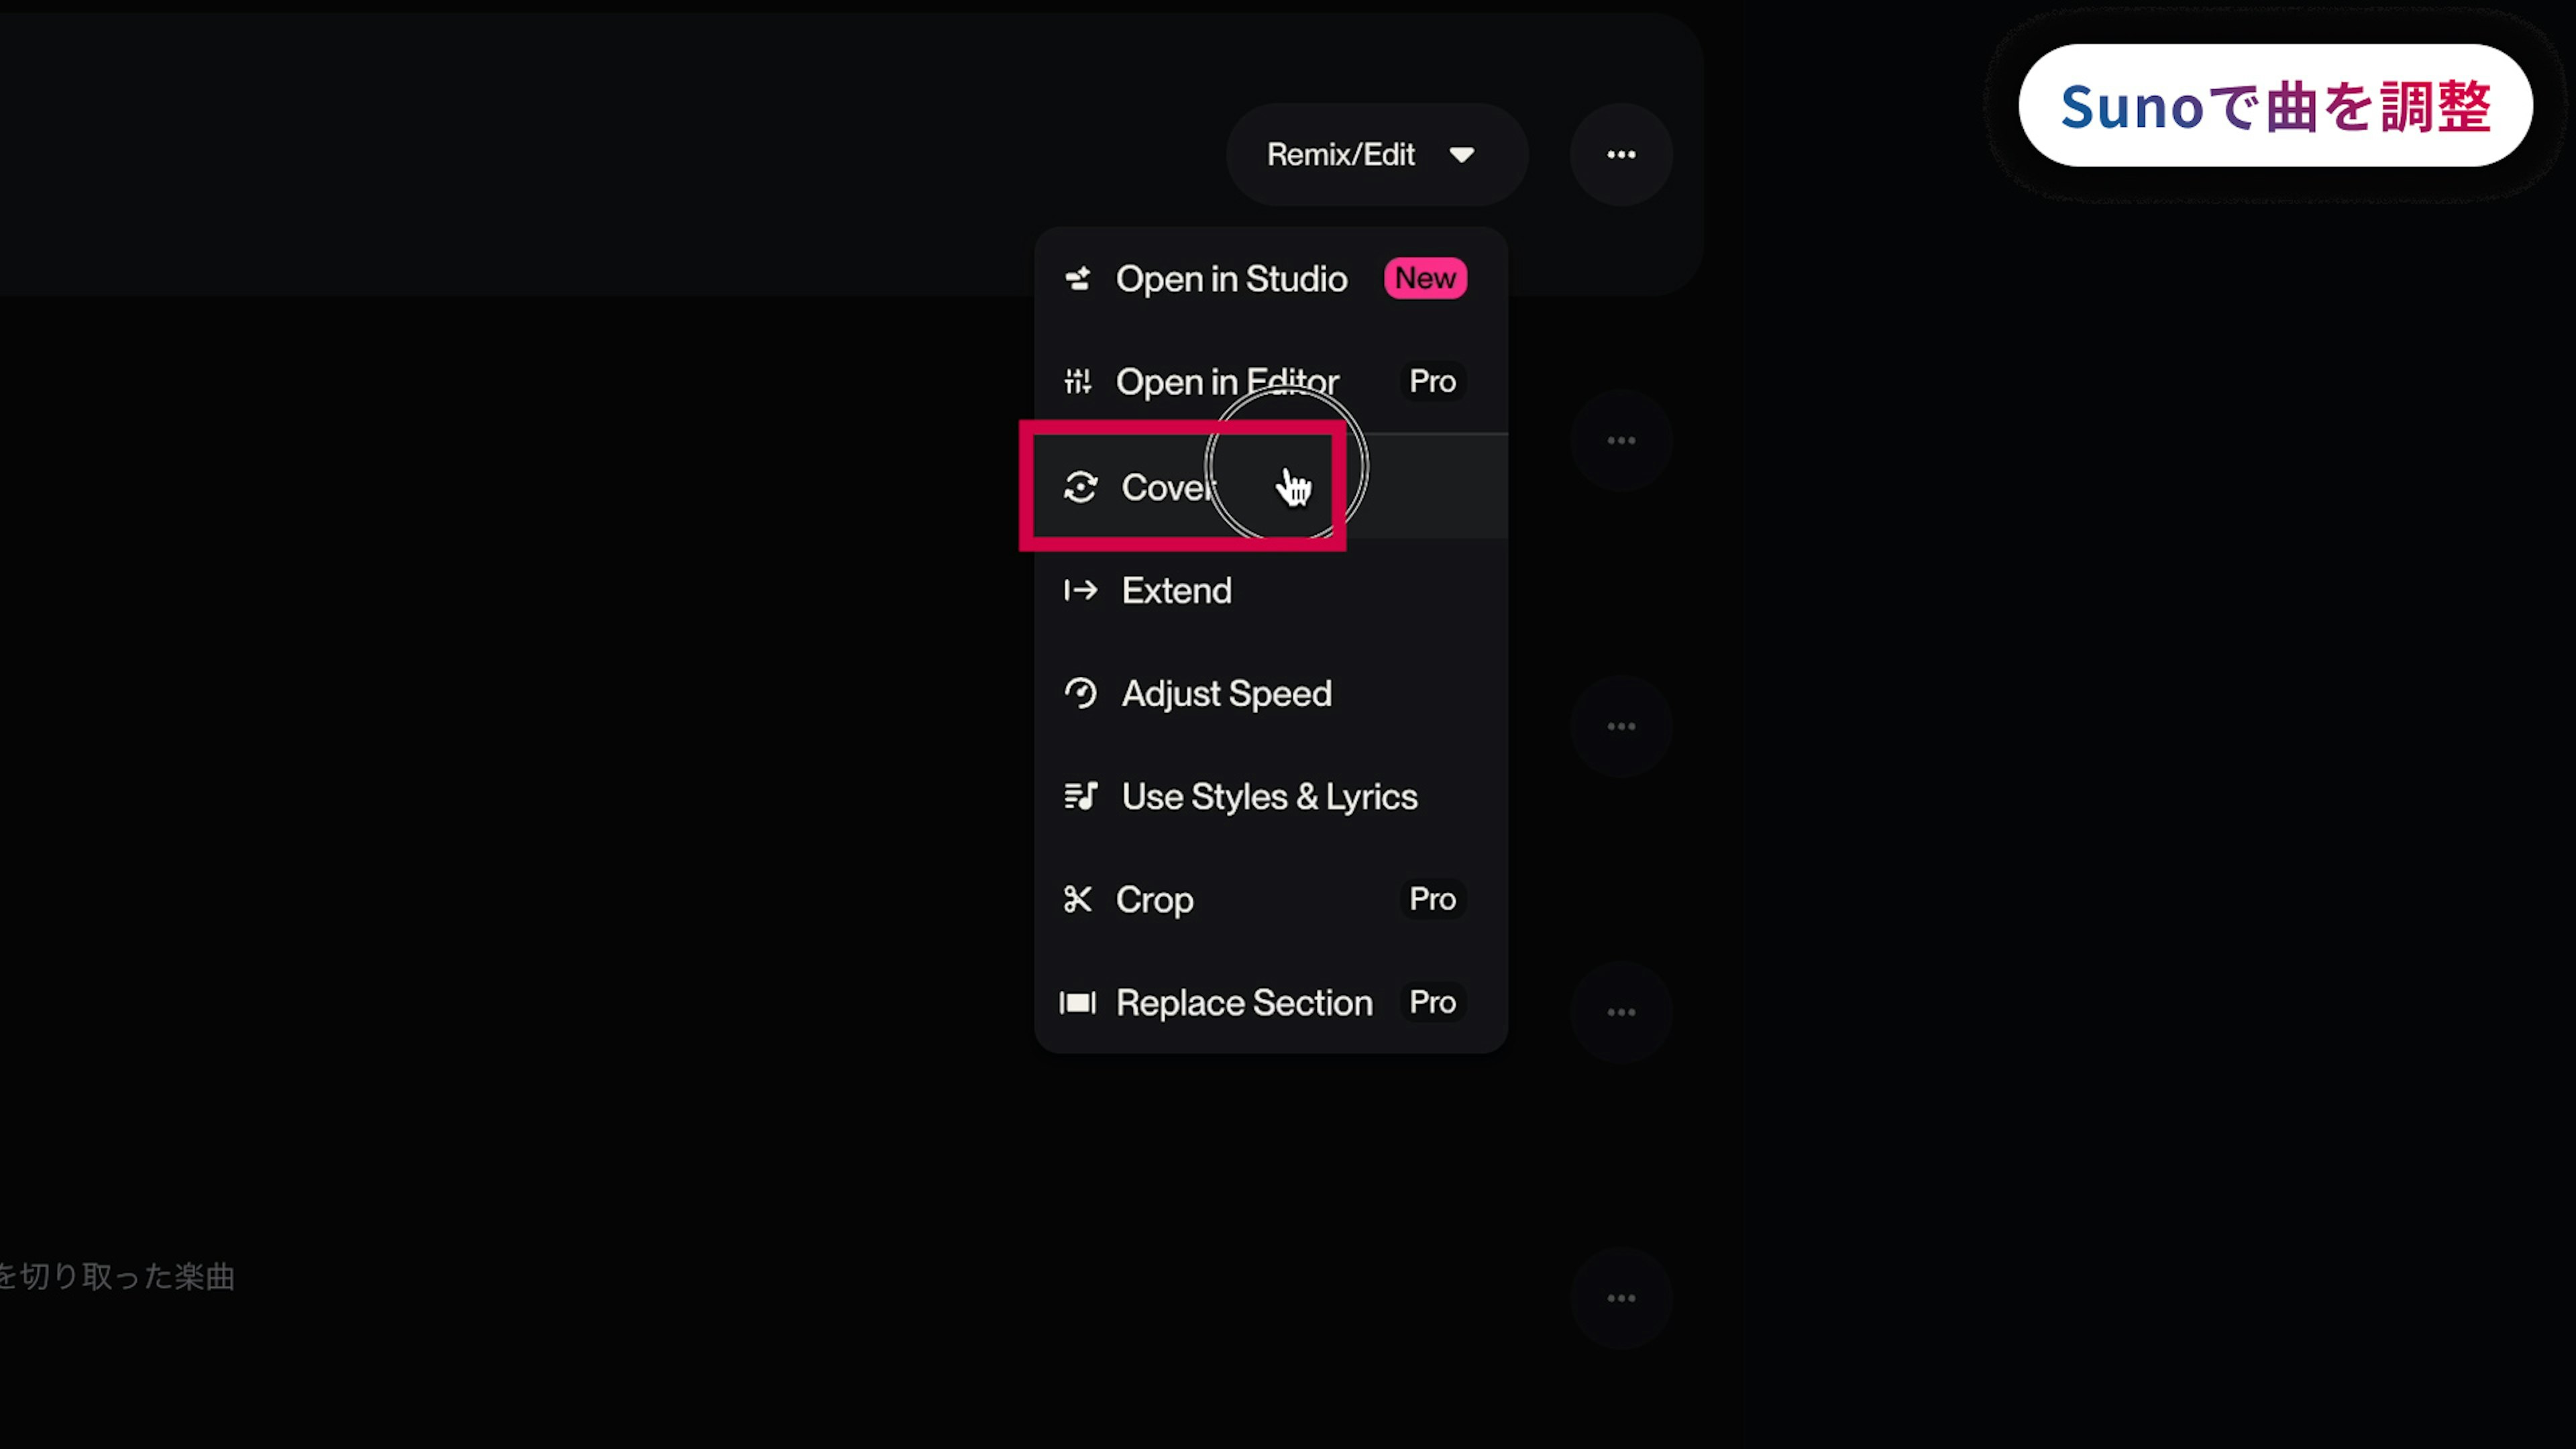Click the Pro badge on Open in Editor
Image resolution: width=2576 pixels, height=1449 pixels.
[x=1432, y=381]
